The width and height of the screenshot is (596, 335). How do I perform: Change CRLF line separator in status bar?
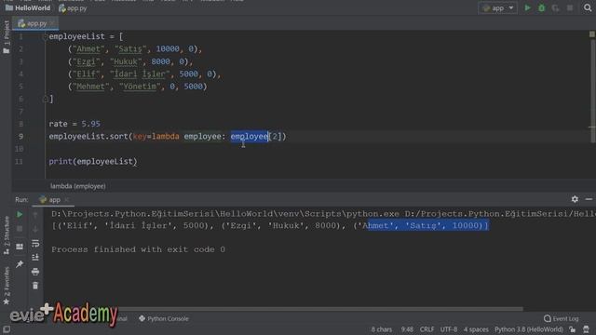427,329
